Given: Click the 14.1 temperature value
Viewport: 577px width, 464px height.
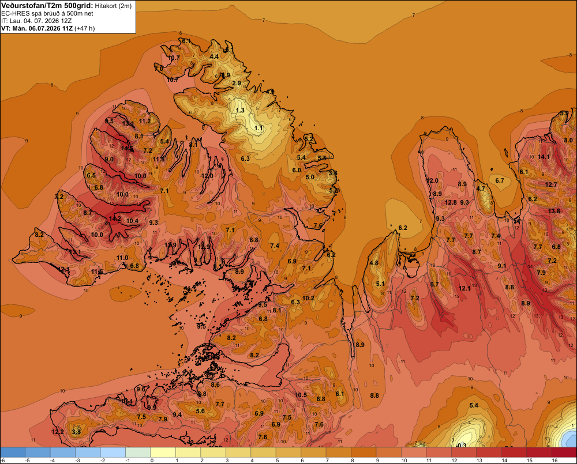Looking at the screenshot, I should (544, 157).
